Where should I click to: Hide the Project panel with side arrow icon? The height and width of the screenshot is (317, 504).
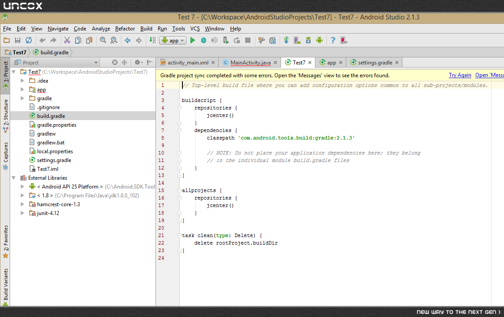(149, 62)
